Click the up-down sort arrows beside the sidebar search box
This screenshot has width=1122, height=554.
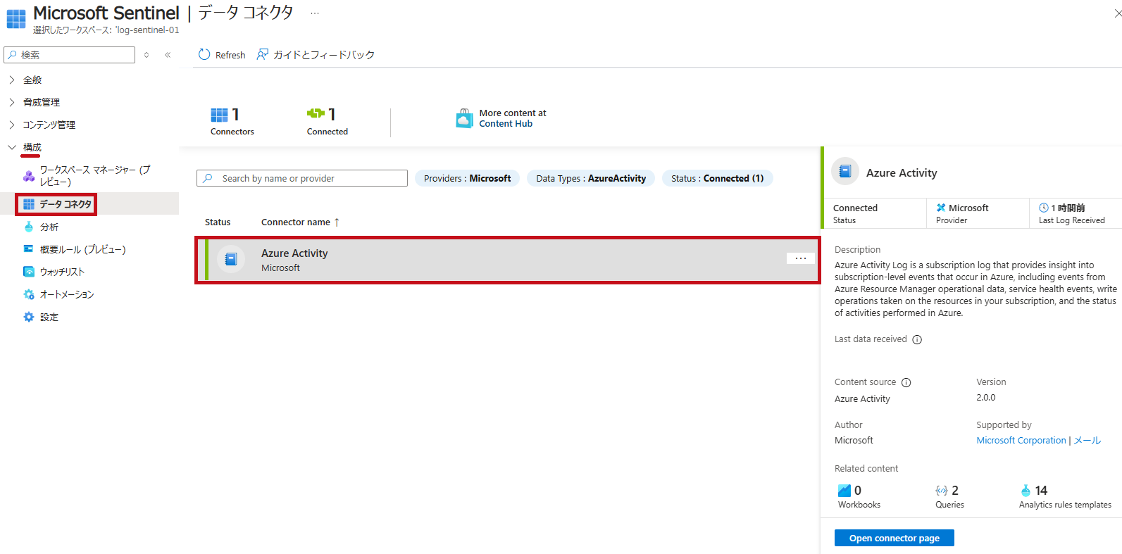[147, 55]
